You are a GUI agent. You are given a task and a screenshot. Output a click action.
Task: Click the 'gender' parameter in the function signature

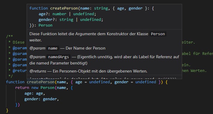tap(121, 82)
